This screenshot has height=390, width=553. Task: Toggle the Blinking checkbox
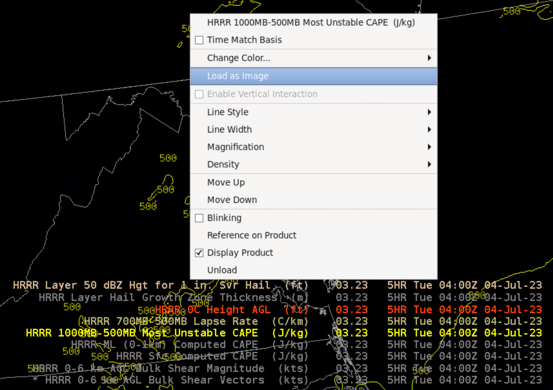coord(199,218)
